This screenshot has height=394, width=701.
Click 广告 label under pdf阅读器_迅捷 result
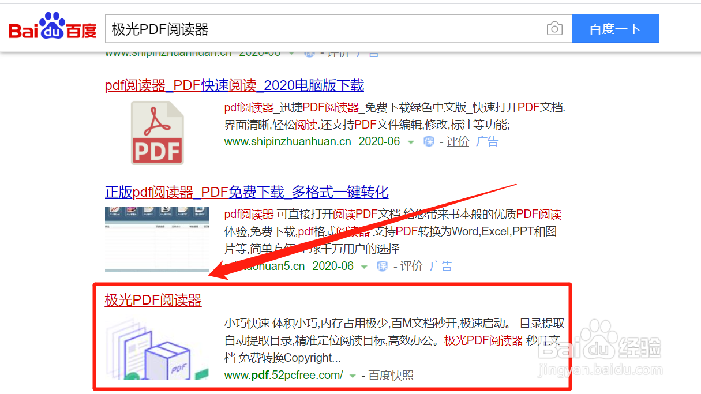487,141
